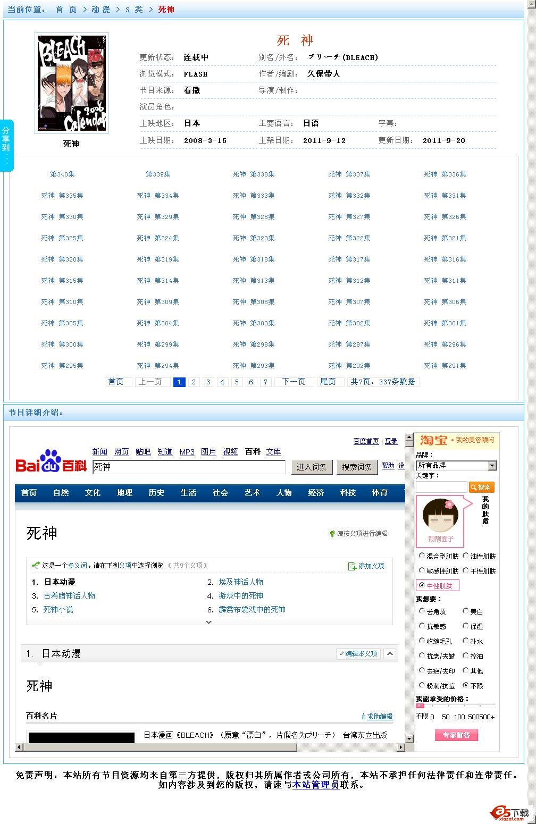This screenshot has width=536, height=824.
Task: Click 下一页 next page button
Action: (x=294, y=382)
